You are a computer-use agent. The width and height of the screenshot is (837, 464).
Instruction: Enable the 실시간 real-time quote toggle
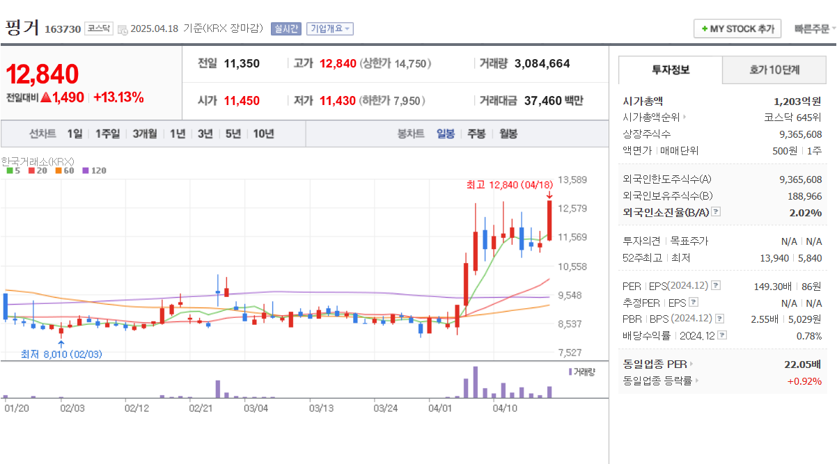(285, 29)
